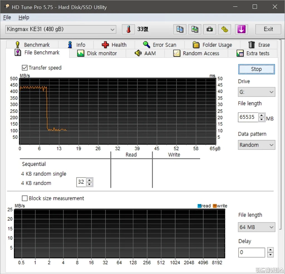
Task: Click the Exit button
Action: [268, 29]
